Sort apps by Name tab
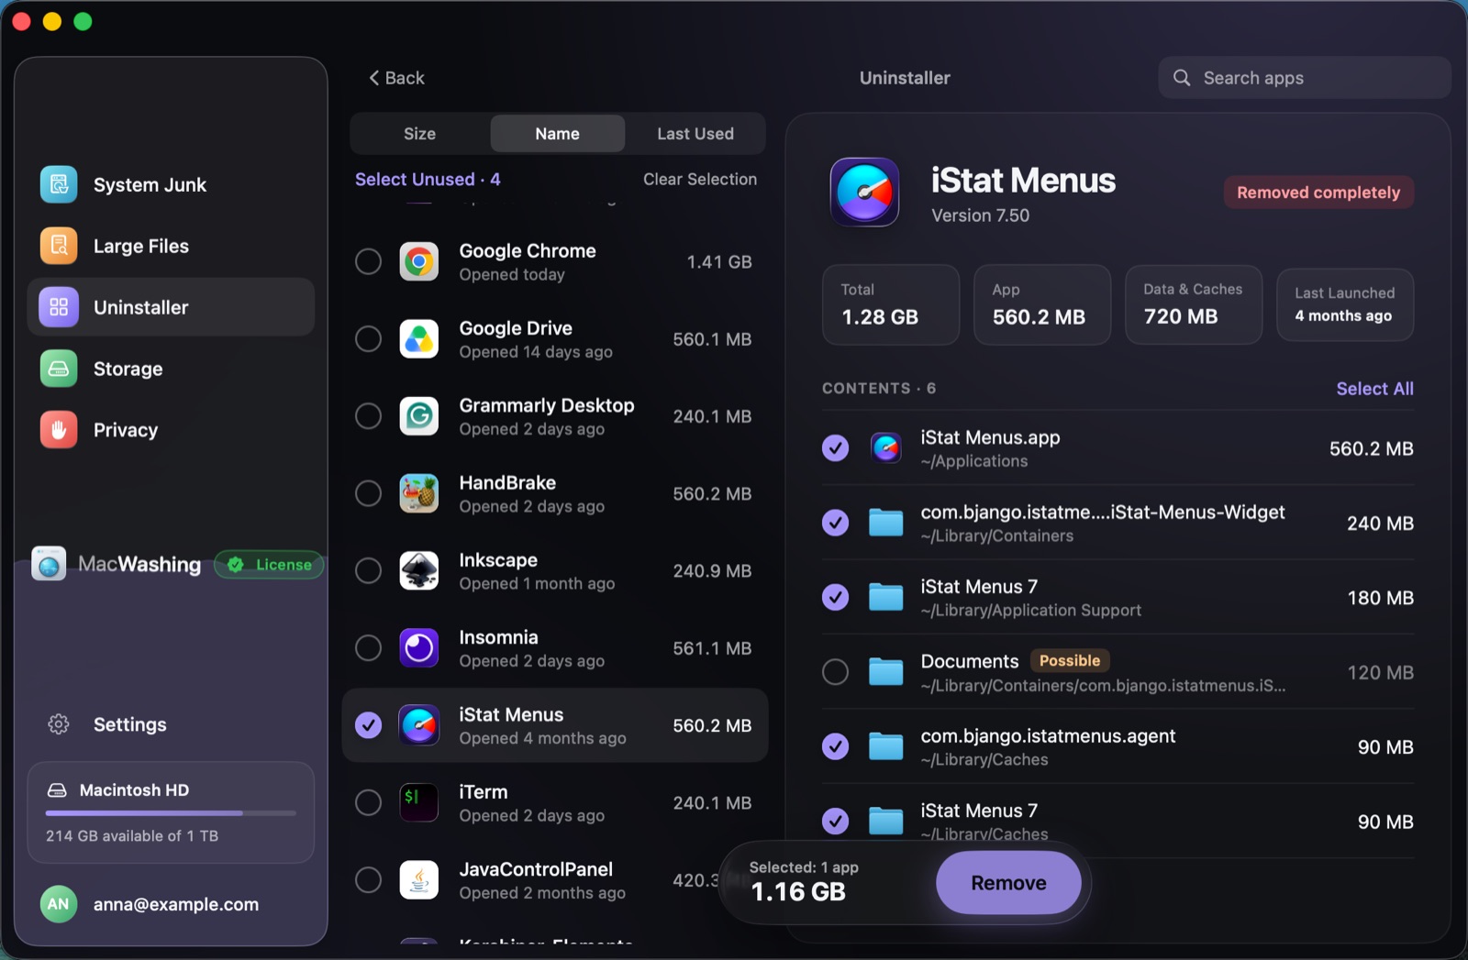Image resolution: width=1468 pixels, height=960 pixels. pyautogui.click(x=558, y=134)
